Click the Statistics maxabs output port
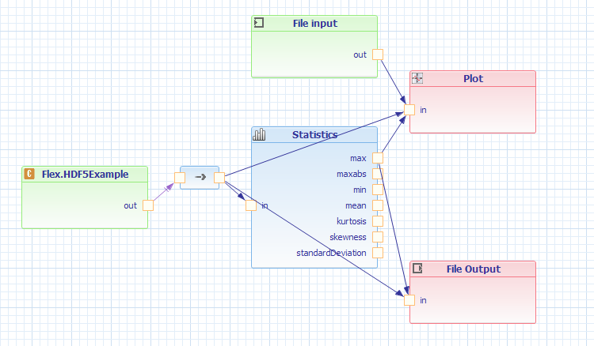Viewport: 594px width, 346px height. 378,174
